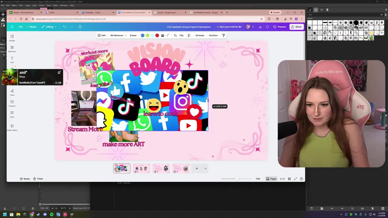Enter fullscreen mode in Canva

point(296,179)
